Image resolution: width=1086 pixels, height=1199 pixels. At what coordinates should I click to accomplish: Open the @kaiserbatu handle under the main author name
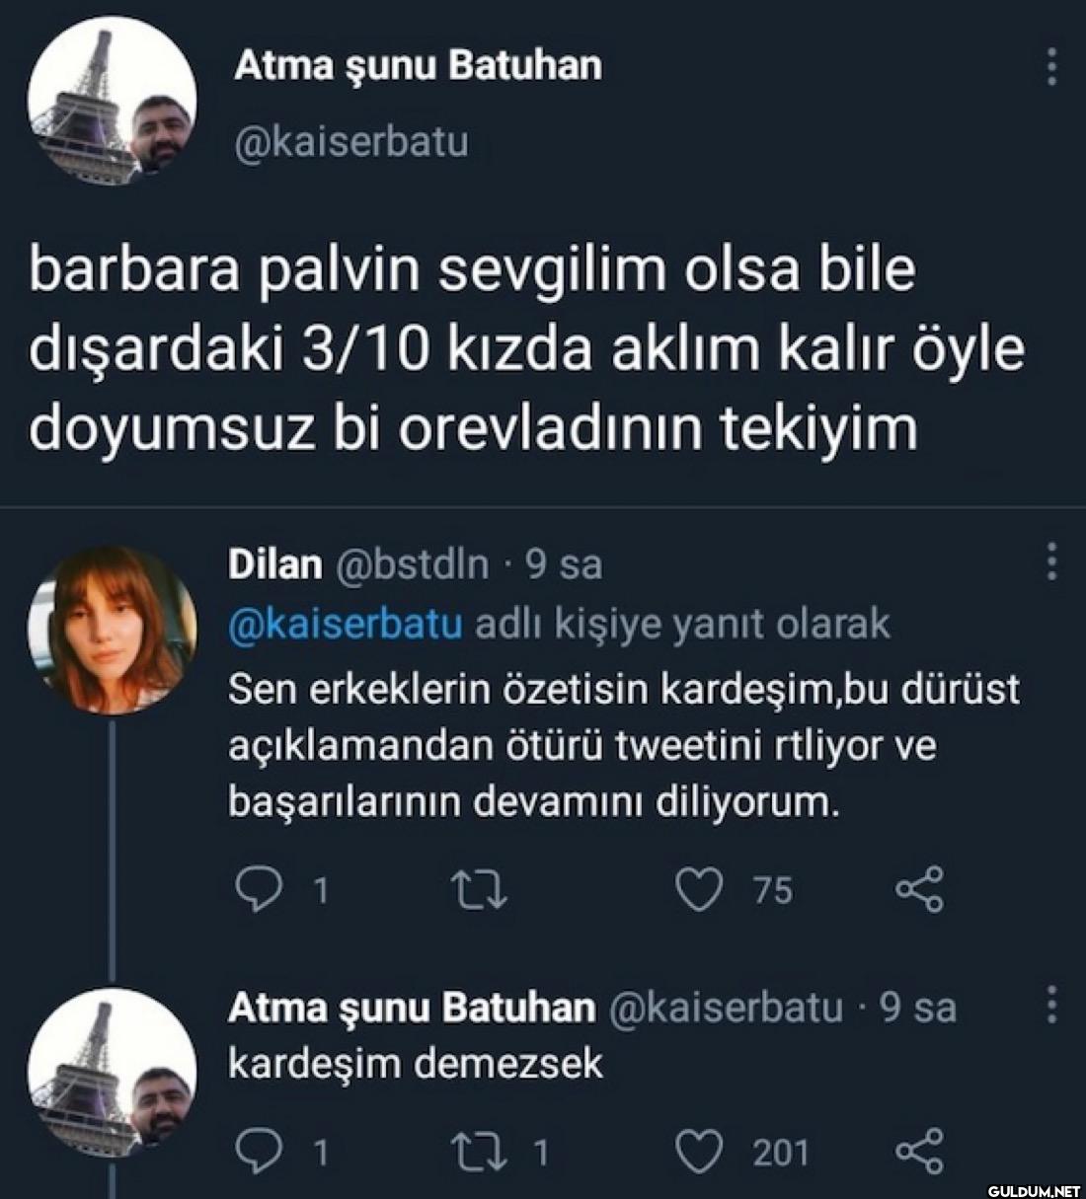tap(350, 143)
